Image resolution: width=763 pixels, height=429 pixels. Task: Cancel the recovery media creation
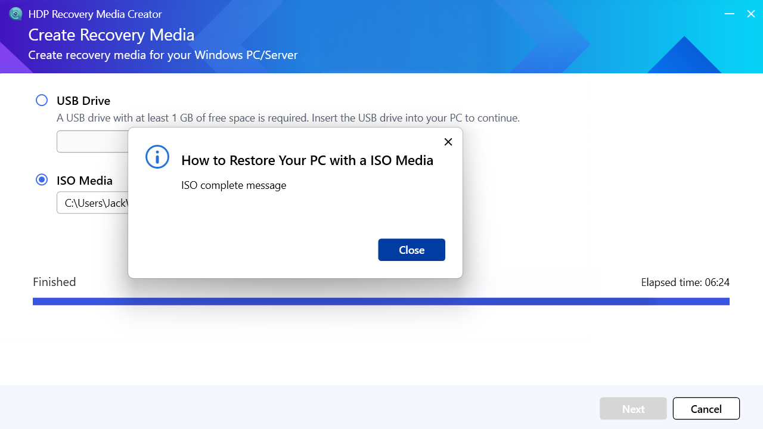tap(706, 408)
